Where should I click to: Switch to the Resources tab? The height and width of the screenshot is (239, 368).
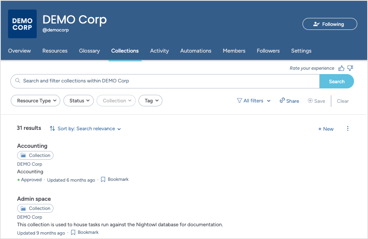55,51
